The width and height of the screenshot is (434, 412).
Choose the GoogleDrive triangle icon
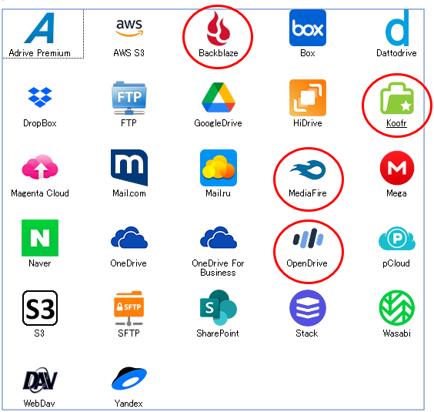point(219,98)
